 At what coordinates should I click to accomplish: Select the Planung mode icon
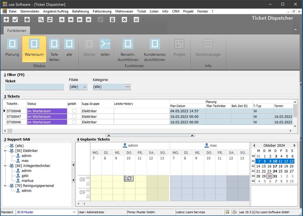pyautogui.click(x=12, y=44)
